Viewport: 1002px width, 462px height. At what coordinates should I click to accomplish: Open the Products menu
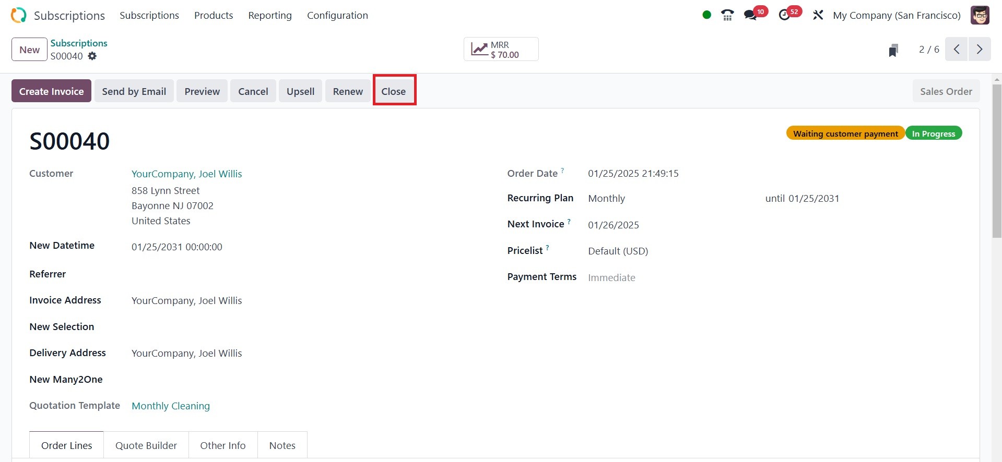pos(214,15)
